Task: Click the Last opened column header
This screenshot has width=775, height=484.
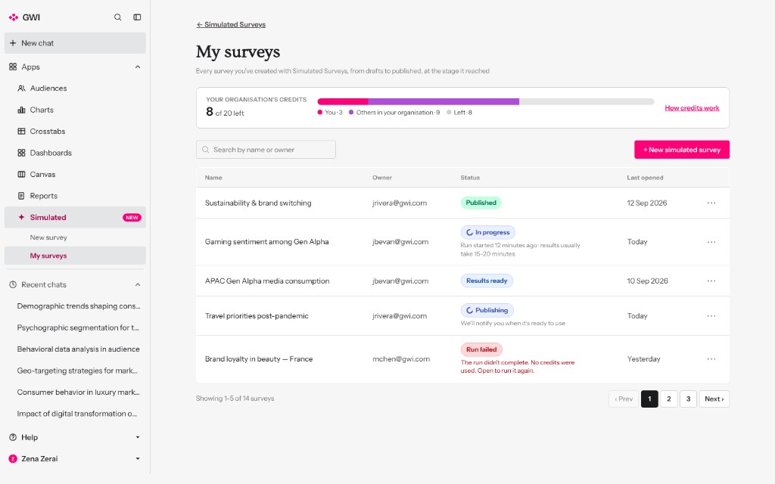Action: [x=645, y=178]
